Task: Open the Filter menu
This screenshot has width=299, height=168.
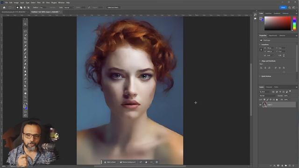Action: 39,3
